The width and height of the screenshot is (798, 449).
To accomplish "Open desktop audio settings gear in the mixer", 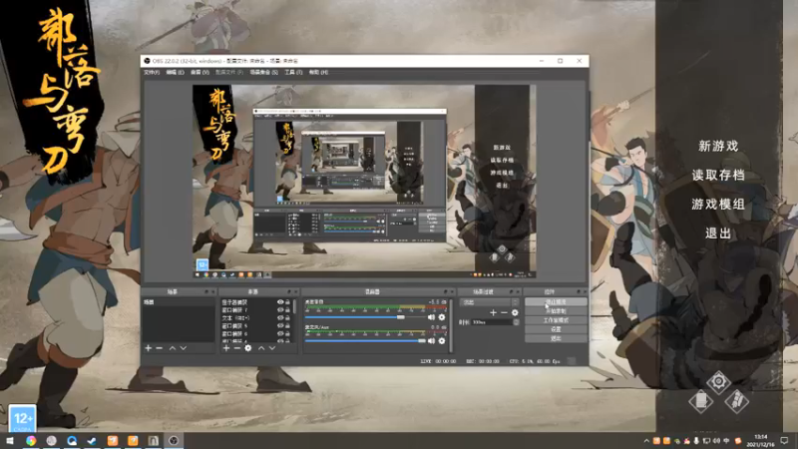I will (x=442, y=317).
